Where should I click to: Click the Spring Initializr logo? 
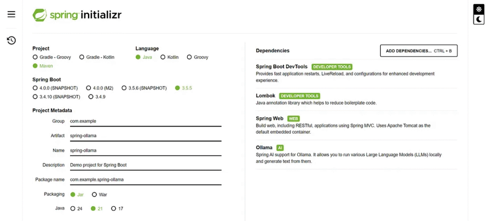[x=77, y=15]
